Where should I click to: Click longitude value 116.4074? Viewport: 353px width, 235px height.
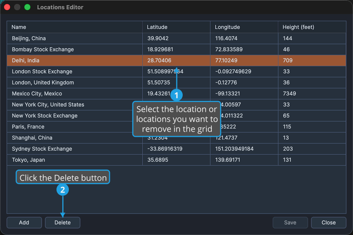[x=226, y=38]
